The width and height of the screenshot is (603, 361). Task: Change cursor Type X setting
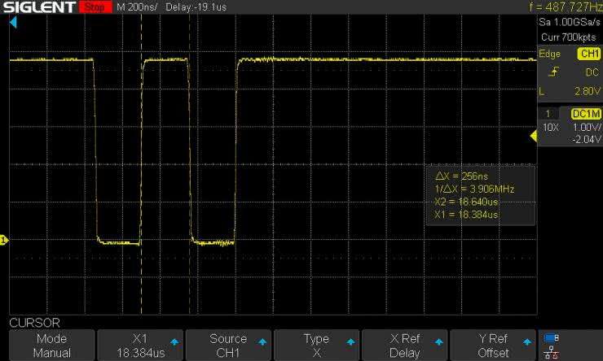tap(316, 346)
